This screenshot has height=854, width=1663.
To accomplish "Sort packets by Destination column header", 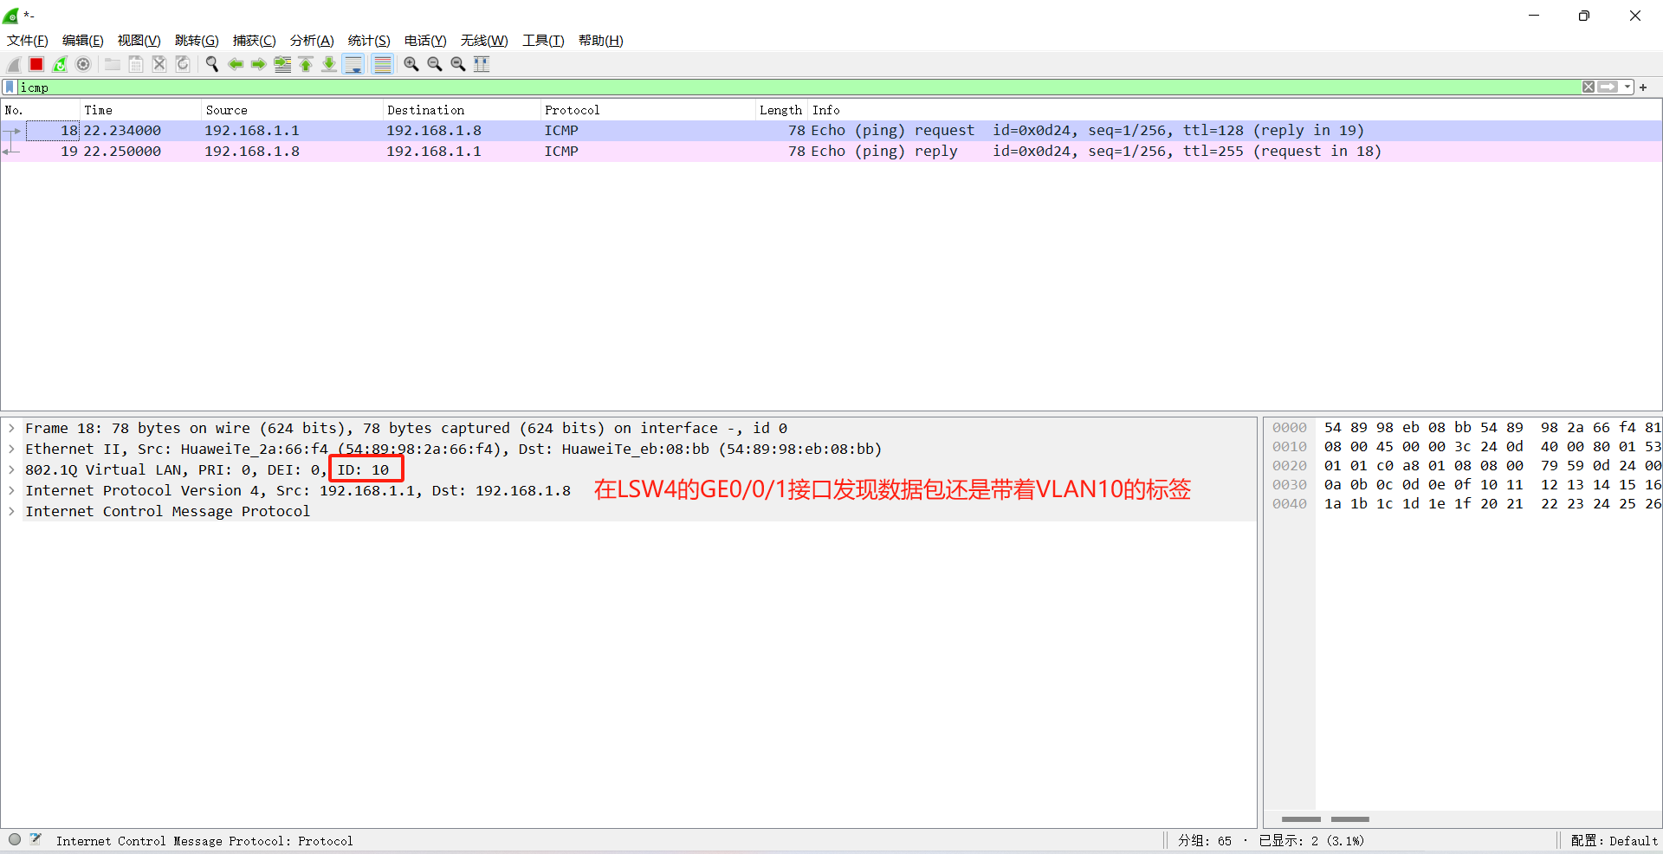I will (463, 110).
